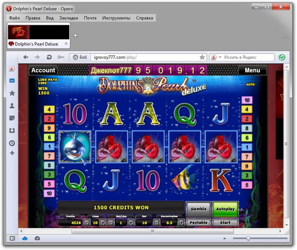Click the Paytable button

click(198, 223)
